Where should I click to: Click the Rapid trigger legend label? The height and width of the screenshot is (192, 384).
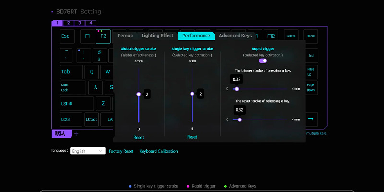point(204,186)
